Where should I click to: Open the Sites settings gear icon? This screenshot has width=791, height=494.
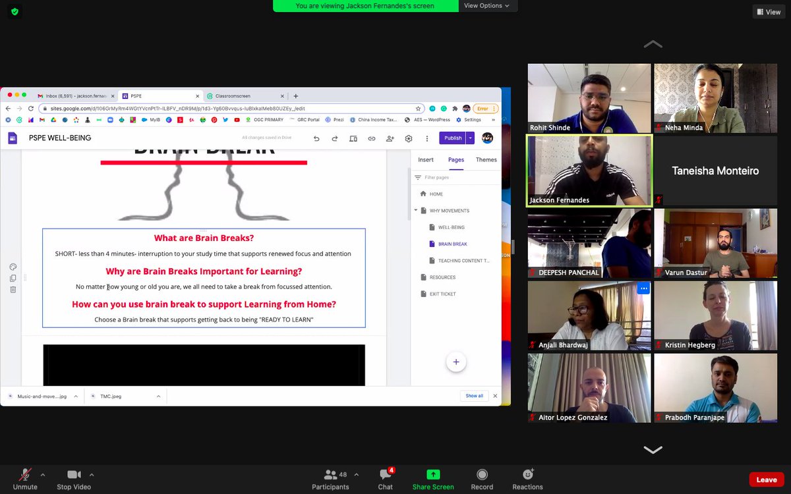coord(408,138)
